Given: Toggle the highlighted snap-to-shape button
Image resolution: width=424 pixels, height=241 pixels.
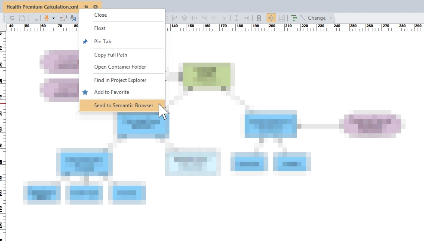Looking at the screenshot, I should tap(271, 18).
